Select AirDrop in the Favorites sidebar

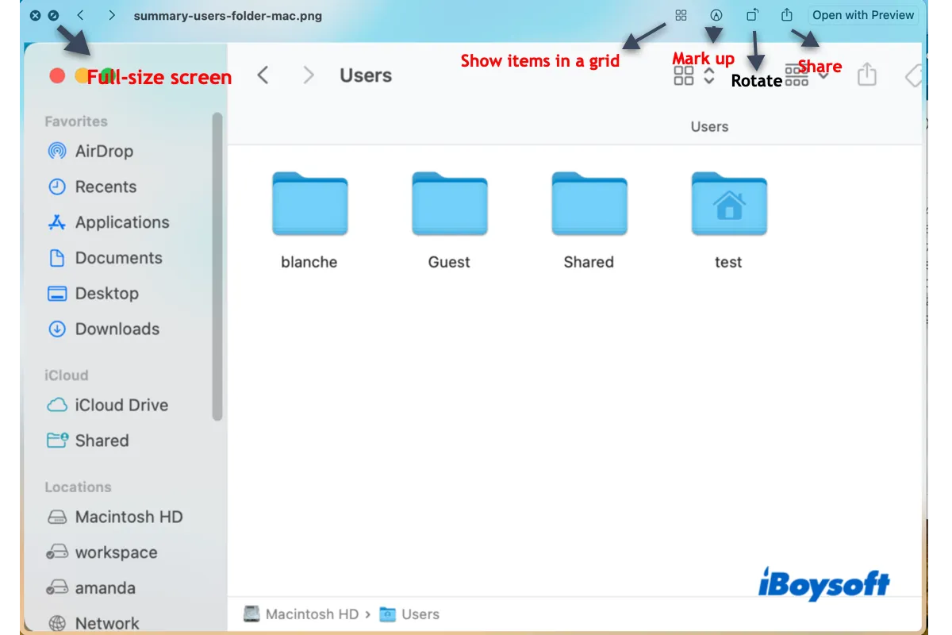(x=103, y=151)
